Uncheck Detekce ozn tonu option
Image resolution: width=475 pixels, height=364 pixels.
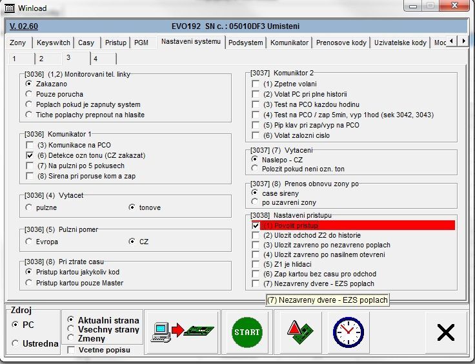tap(29, 156)
